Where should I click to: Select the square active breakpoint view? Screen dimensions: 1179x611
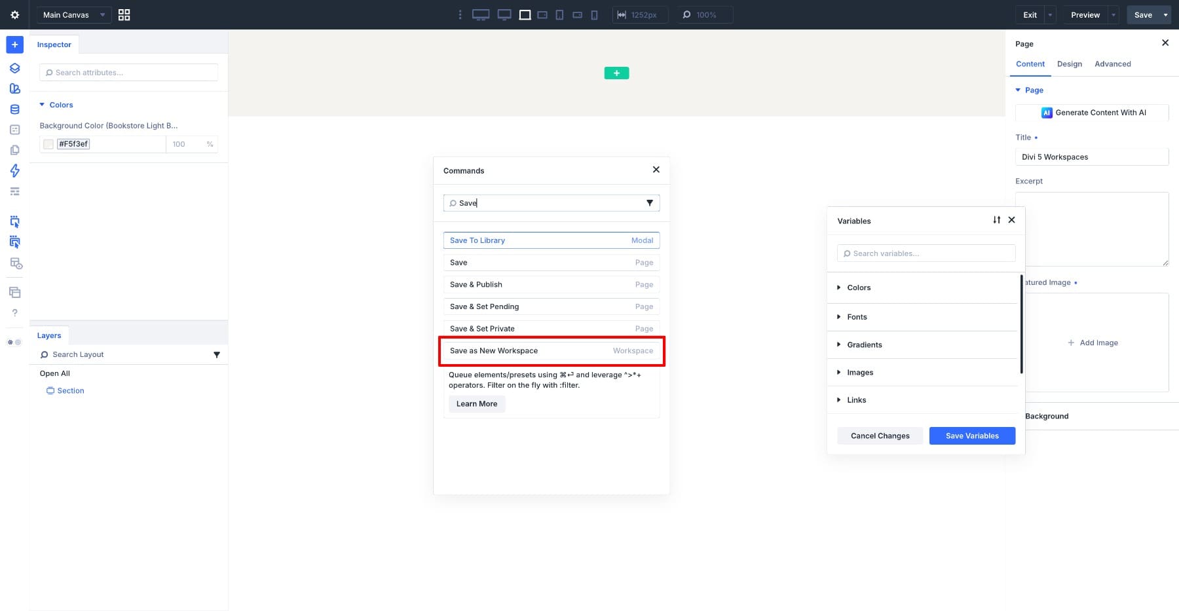tap(525, 14)
